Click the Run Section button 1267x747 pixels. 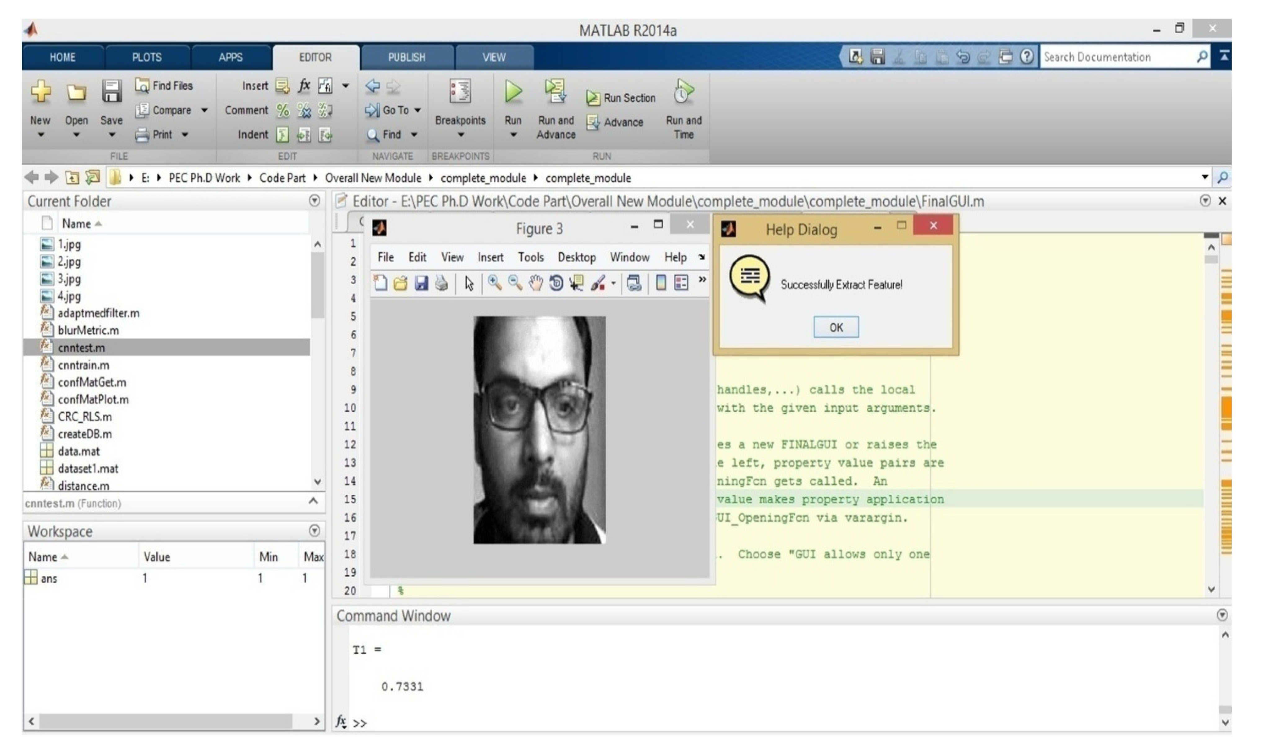pos(621,98)
